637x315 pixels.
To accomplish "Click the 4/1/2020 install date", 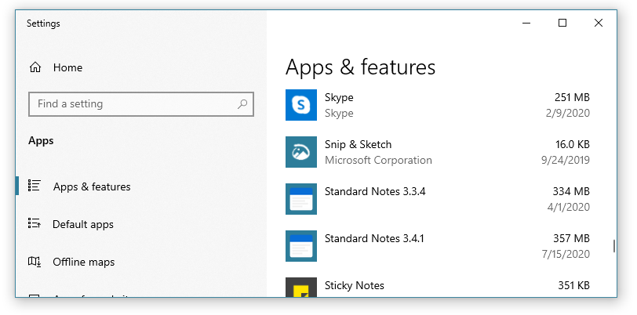I will pyautogui.click(x=568, y=207).
